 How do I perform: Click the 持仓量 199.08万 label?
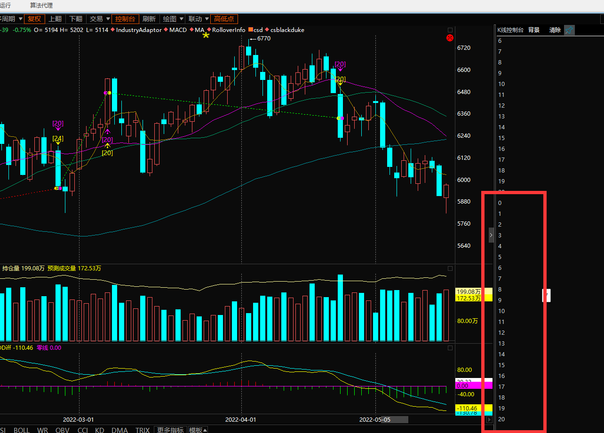pyautogui.click(x=23, y=268)
